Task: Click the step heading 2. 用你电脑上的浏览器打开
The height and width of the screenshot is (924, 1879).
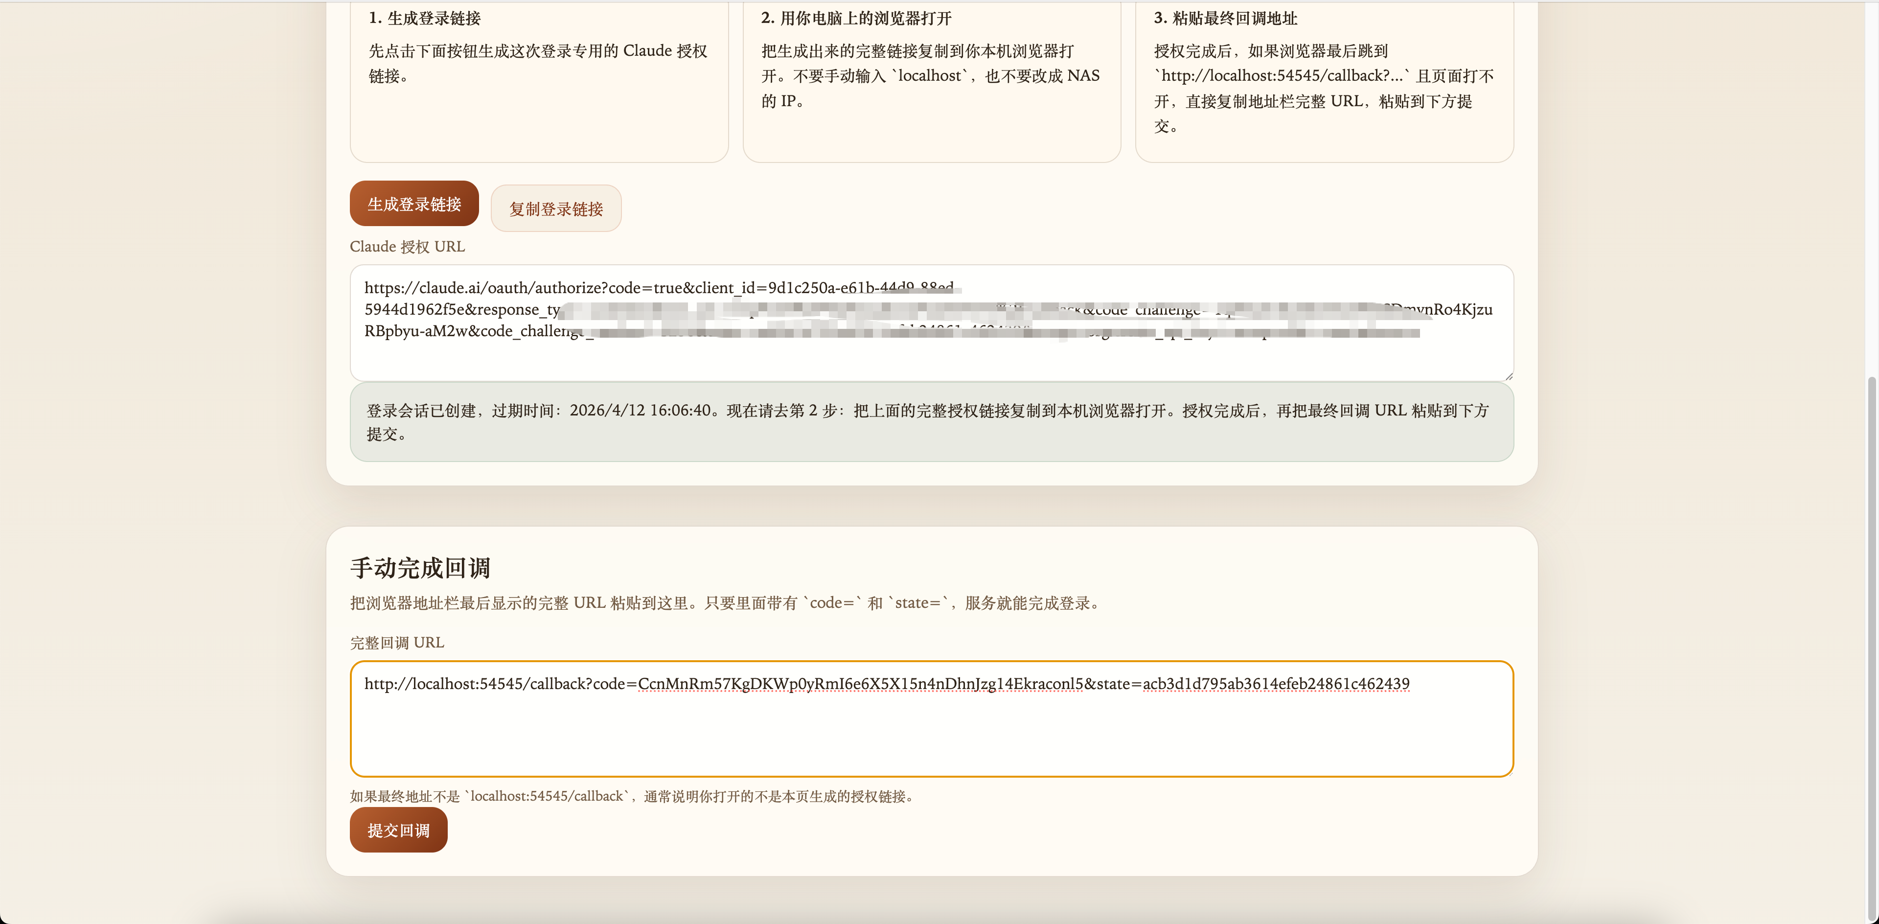Action: tap(856, 18)
